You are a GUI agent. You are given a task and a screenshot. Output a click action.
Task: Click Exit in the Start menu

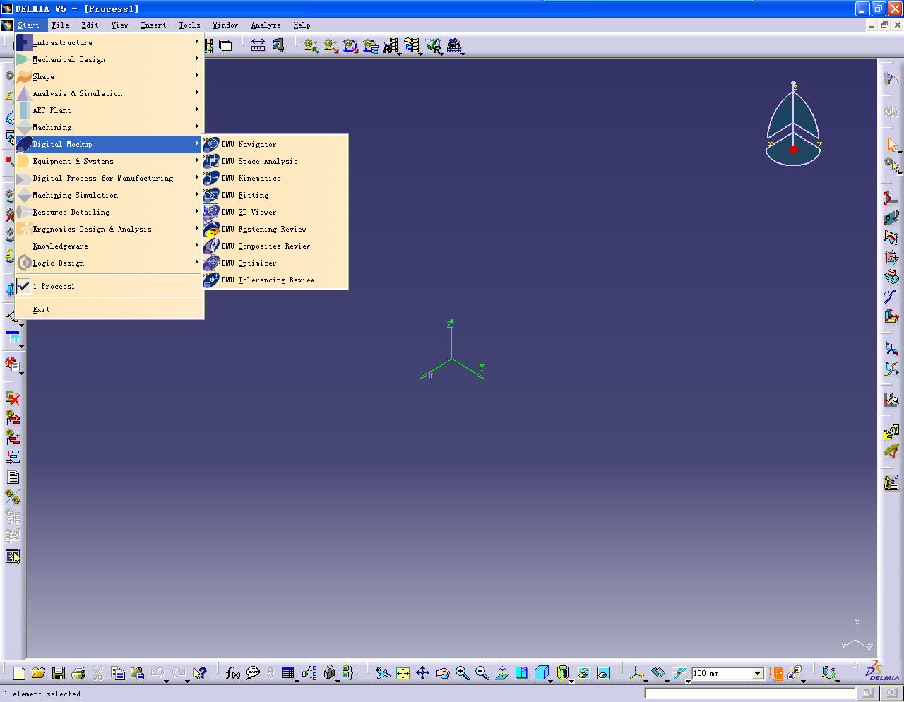[109, 309]
